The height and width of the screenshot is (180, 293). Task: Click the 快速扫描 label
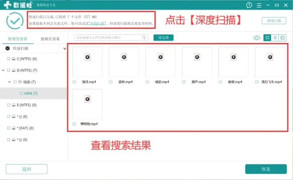pos(20,48)
